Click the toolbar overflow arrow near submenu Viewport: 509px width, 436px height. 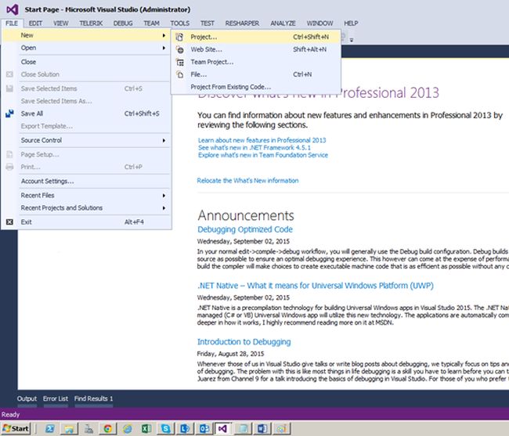tap(352, 40)
